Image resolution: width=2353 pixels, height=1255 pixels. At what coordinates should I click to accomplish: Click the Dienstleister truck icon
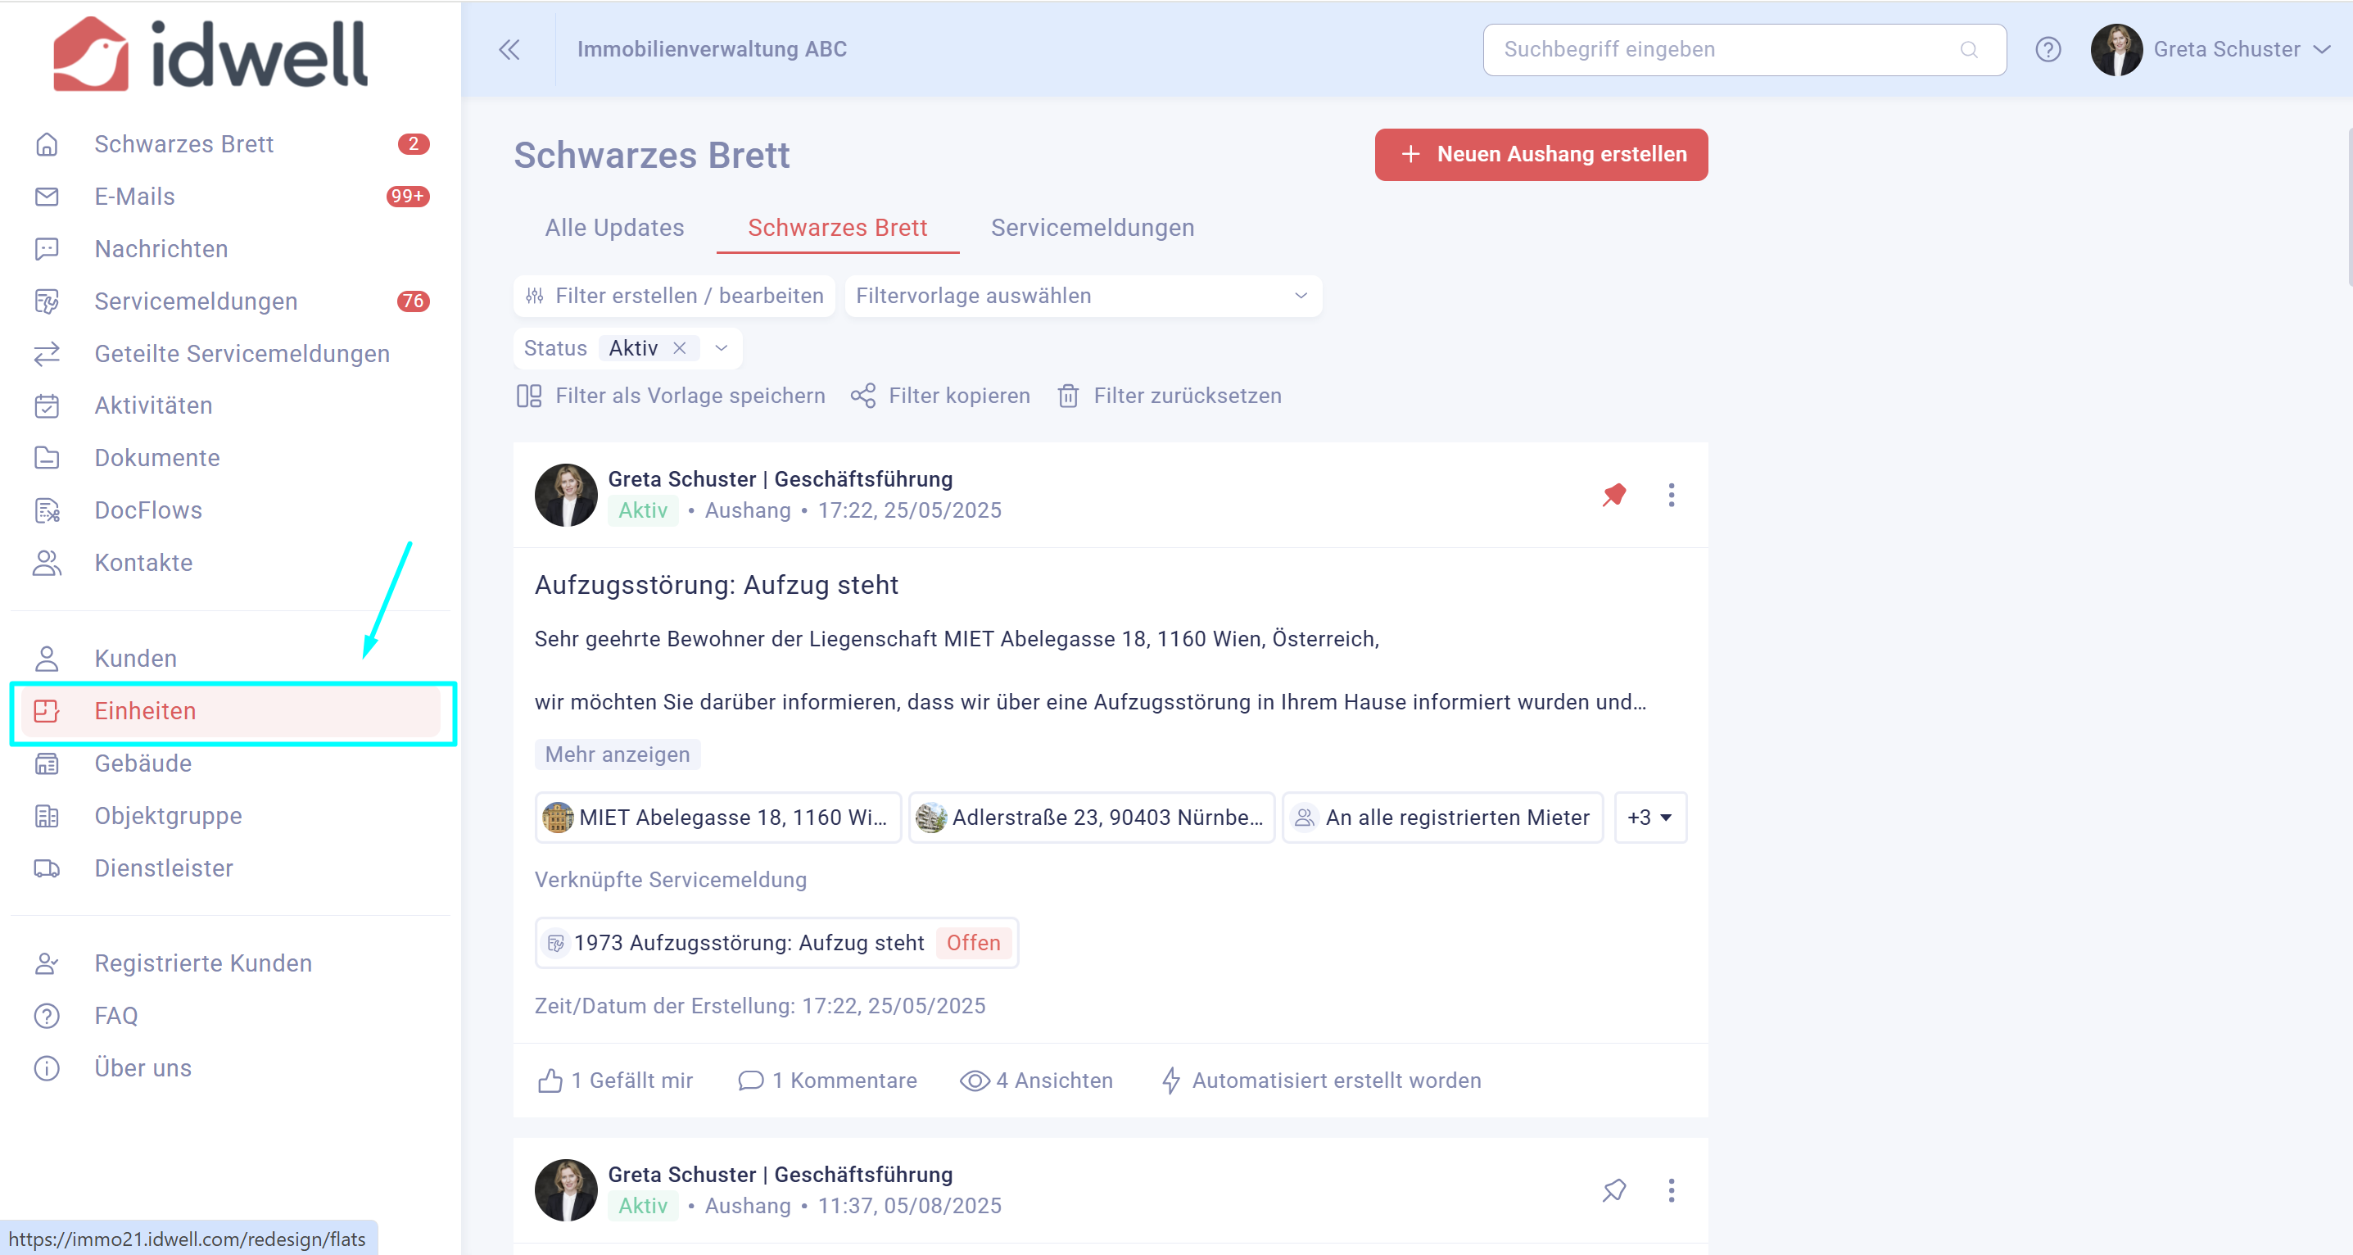[x=47, y=868]
